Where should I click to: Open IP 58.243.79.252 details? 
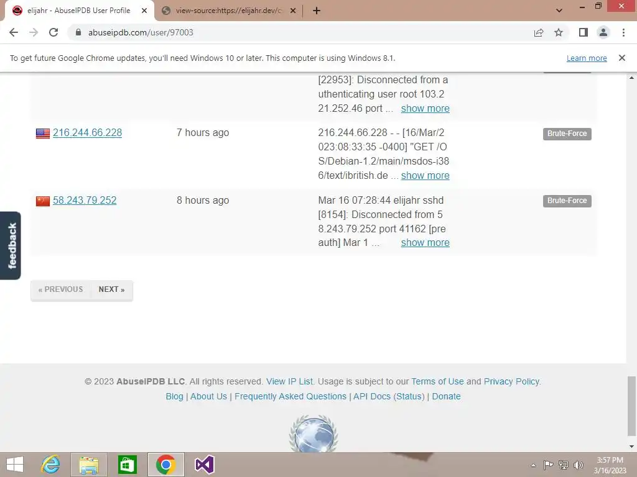tap(85, 201)
